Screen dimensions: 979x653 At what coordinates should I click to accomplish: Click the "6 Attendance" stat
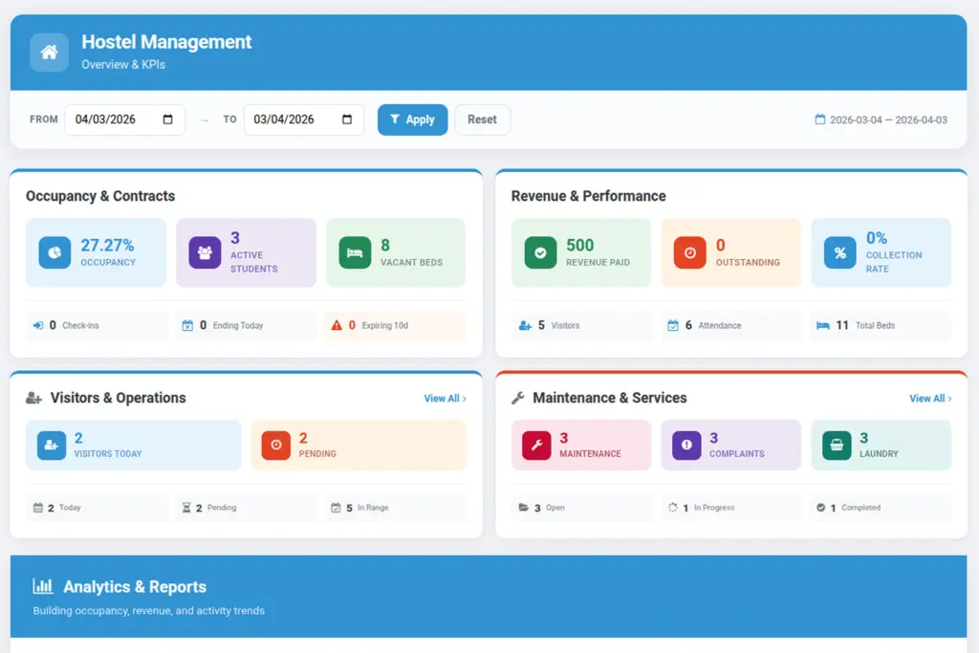tap(731, 325)
